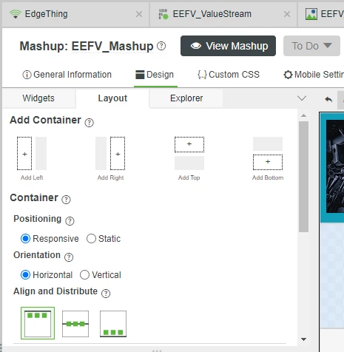Open help icon next to Container heading

coord(66,200)
